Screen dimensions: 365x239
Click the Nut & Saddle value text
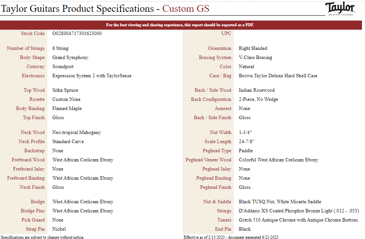[280, 202]
